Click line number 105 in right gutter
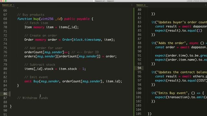207x116 pixels. point(138,114)
